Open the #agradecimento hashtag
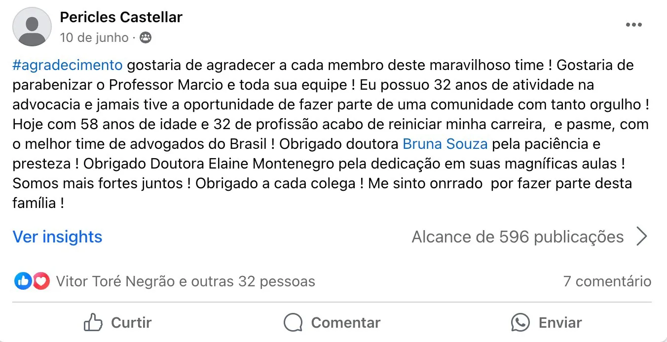 tap(67, 65)
